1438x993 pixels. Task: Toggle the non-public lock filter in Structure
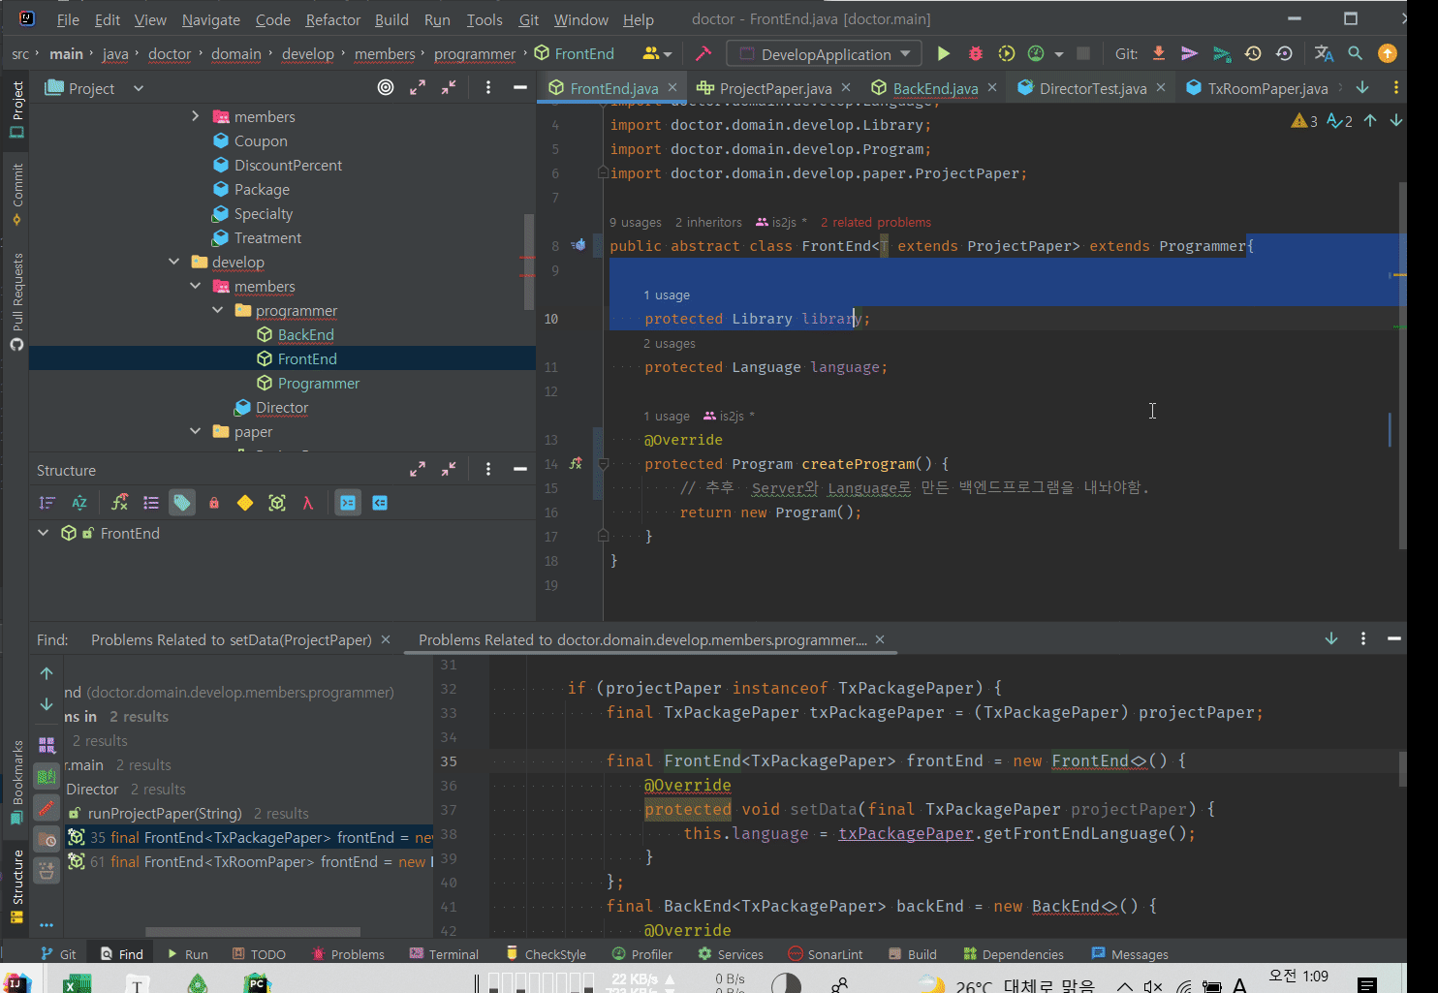point(214,503)
